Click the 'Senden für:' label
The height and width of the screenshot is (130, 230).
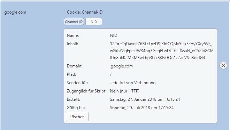[77, 83]
